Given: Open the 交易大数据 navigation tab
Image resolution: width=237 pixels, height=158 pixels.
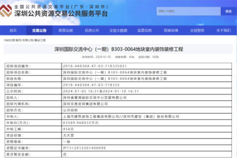Looking at the screenshot, I should [118, 30].
